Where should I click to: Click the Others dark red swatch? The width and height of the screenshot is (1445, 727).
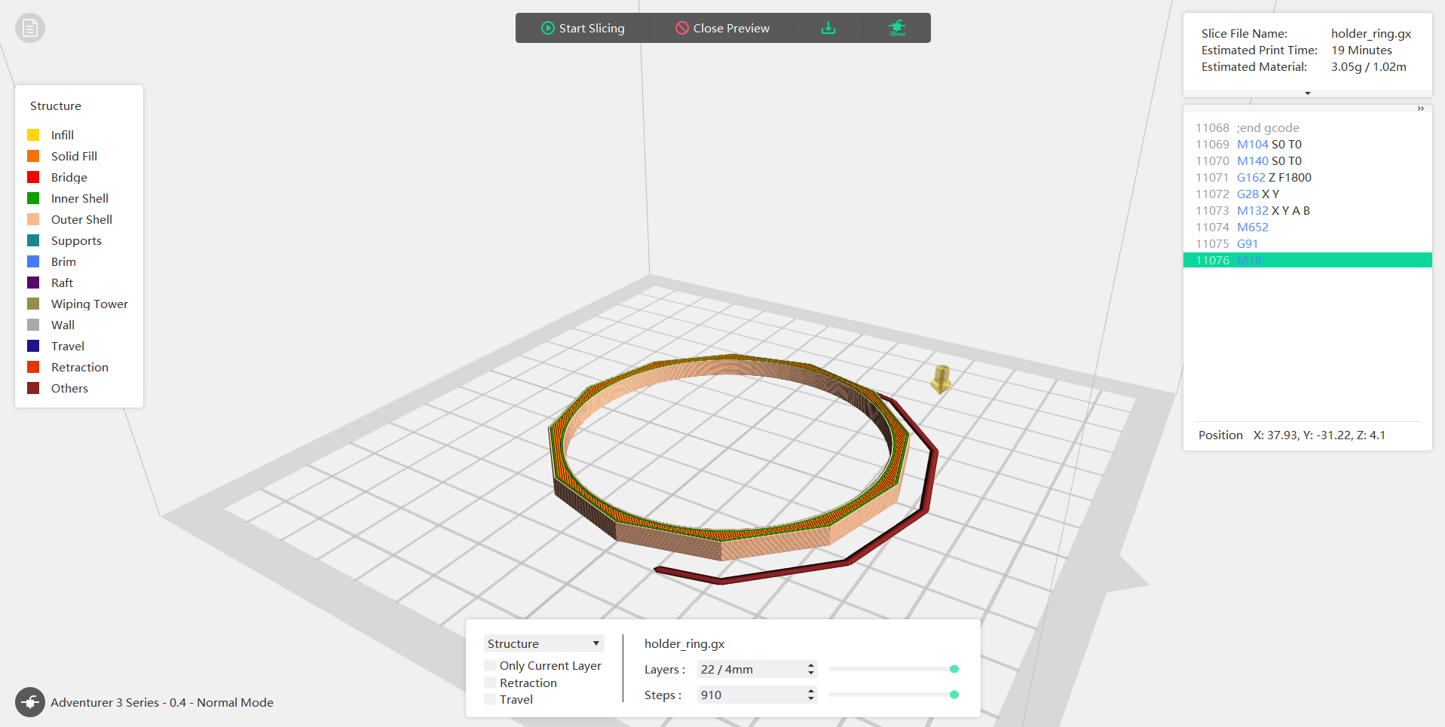(33, 388)
